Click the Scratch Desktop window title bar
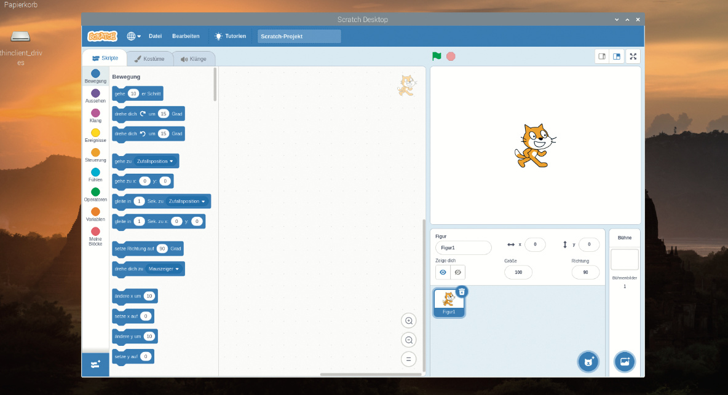This screenshot has width=728, height=395. (x=363, y=20)
